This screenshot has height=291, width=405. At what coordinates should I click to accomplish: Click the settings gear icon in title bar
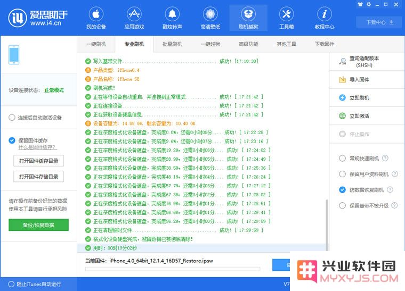pos(369,4)
